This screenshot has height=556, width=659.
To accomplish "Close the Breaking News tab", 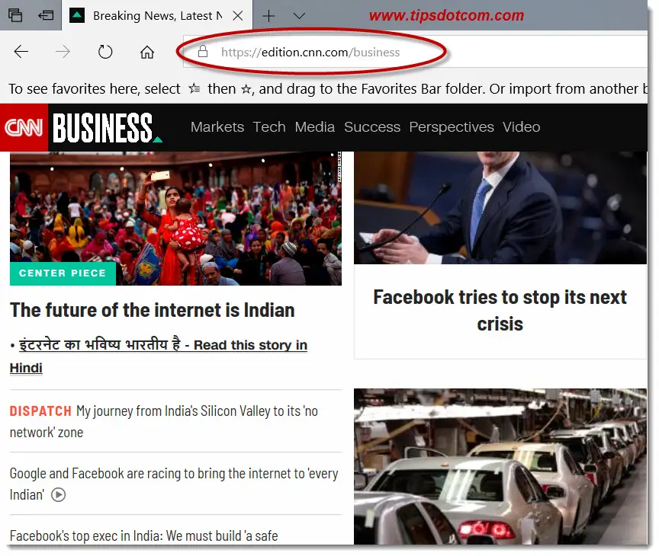I will click(x=238, y=16).
